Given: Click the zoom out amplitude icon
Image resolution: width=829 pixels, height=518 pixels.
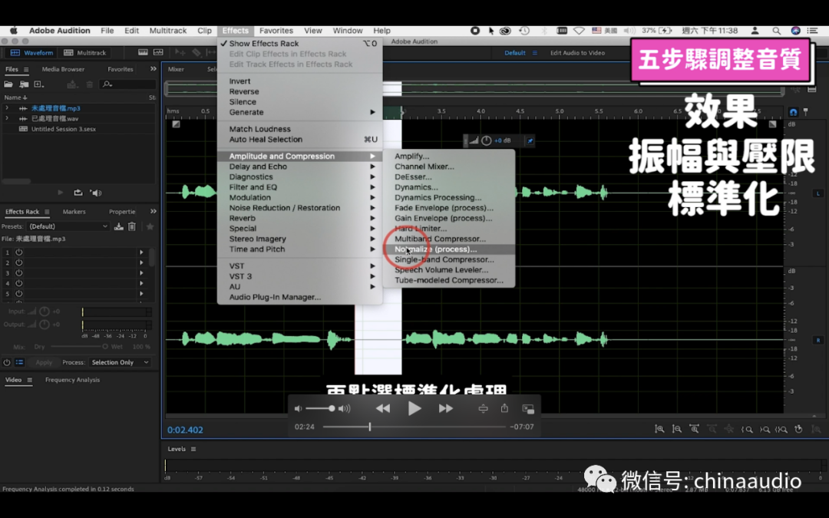Looking at the screenshot, I should click(x=677, y=429).
